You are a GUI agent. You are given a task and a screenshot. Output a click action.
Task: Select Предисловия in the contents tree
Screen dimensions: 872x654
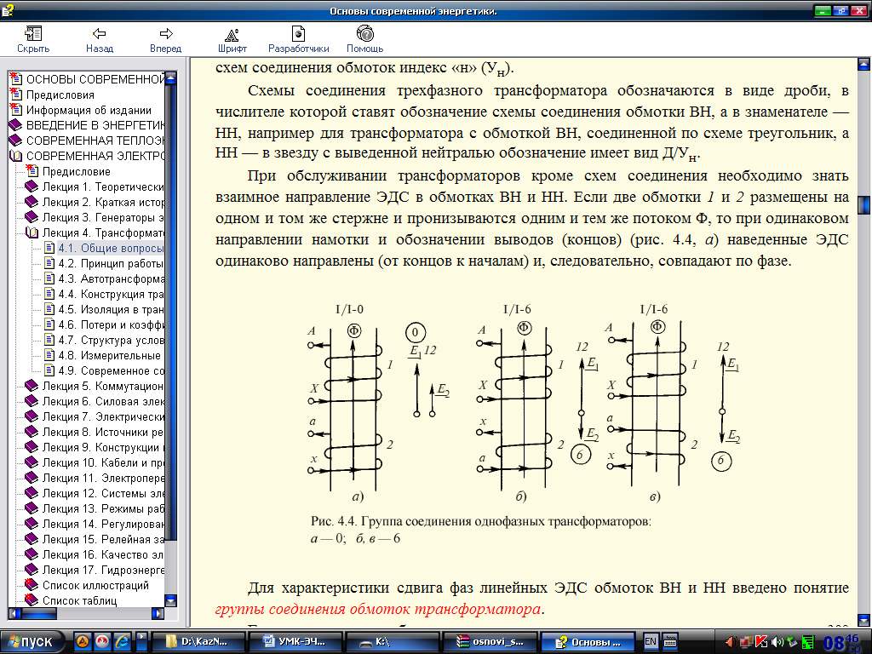click(x=60, y=95)
